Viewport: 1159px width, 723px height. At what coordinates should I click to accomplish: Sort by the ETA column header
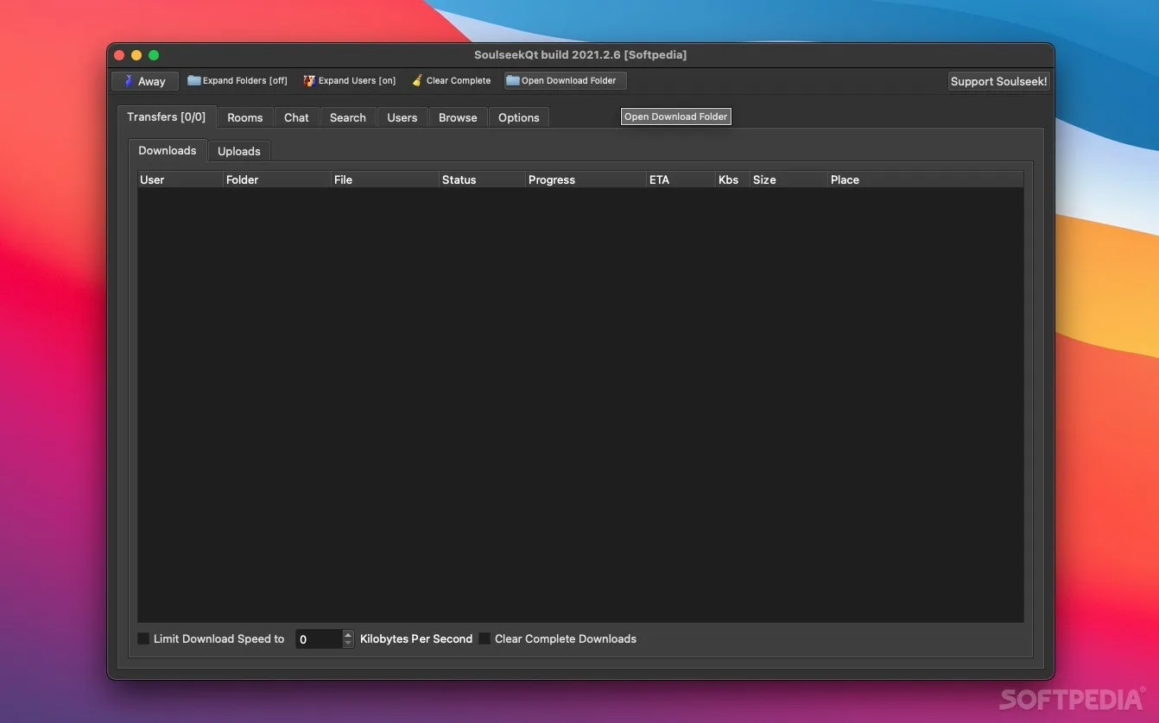pyautogui.click(x=681, y=179)
